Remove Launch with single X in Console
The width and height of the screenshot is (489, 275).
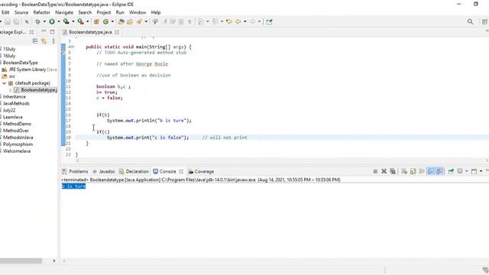coord(384,171)
